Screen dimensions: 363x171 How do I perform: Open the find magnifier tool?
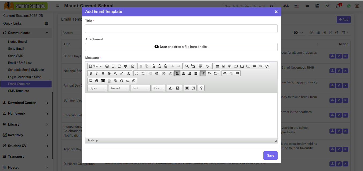tap(187, 66)
